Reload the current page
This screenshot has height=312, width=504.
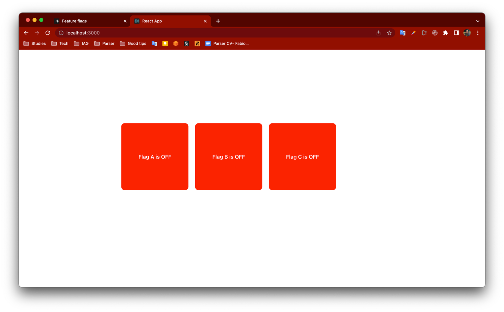point(48,33)
